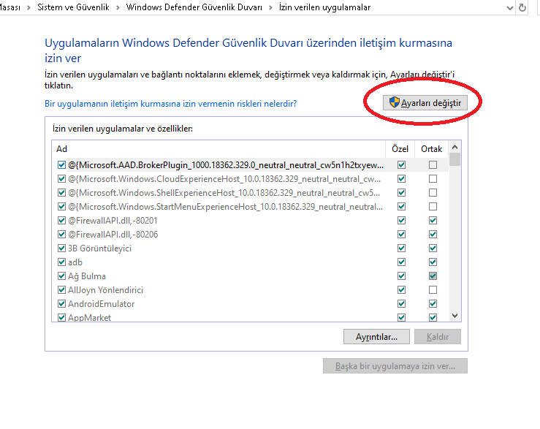Viewport: 540px width, 429px height.
Task: Select the Ağ Bulma row text
Action: coord(87,276)
